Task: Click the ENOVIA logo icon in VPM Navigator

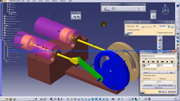Action: click(x=107, y=9)
